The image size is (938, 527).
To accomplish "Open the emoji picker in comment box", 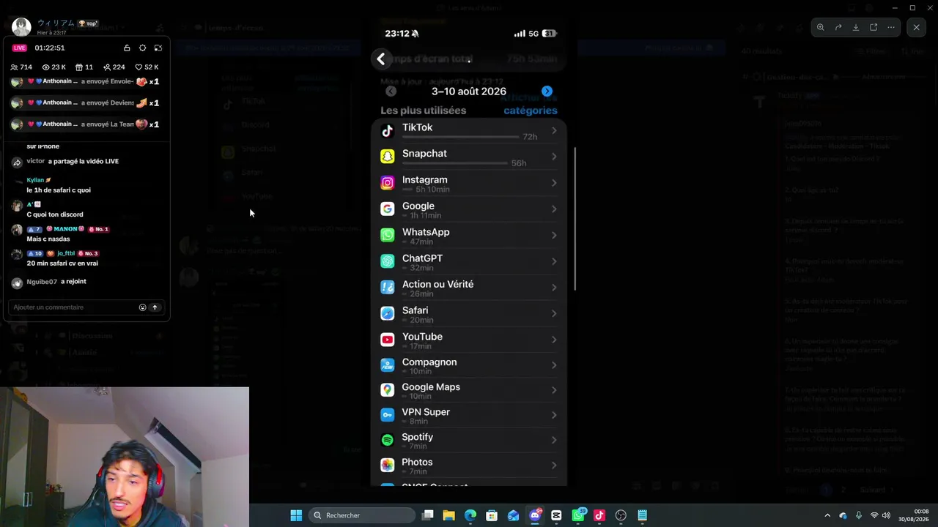I will 142,307.
